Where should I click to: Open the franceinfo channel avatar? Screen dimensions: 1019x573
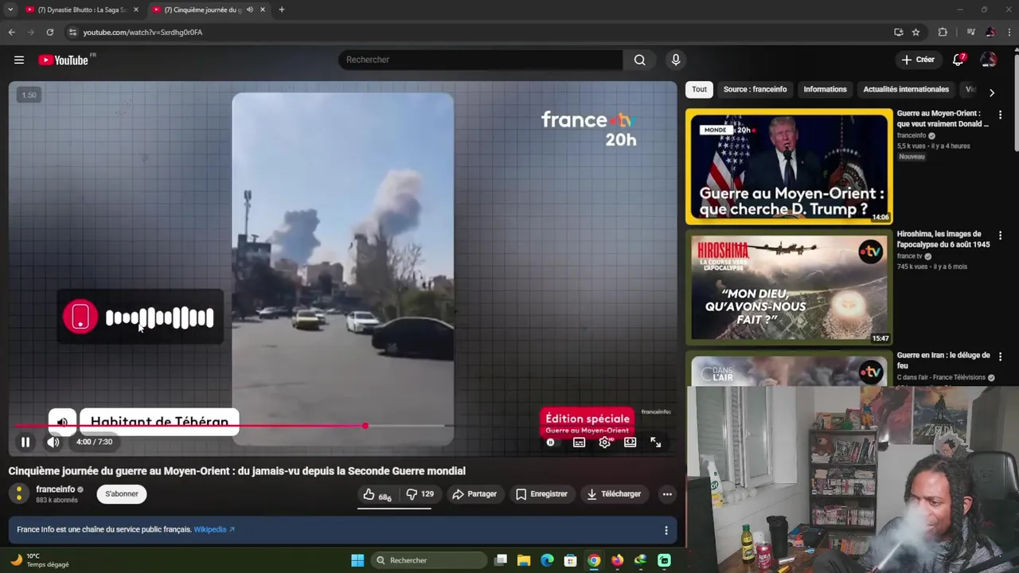tap(19, 494)
